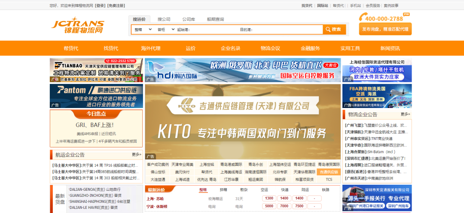This screenshot has width=464, height=213.
Task: Click the FBA跨境物流美国 banner ad
Action: [377, 96]
